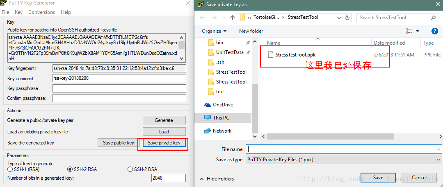The image size is (443, 187).
Task: Expand the File name dropdown arrow
Action: pyautogui.click(x=438, y=149)
